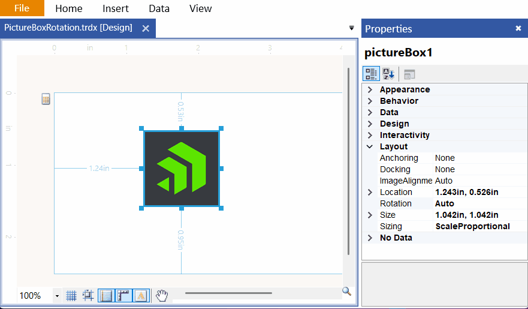Image resolution: width=528 pixels, height=309 pixels.
Task: Click the Anchoring property label
Action: pyautogui.click(x=399, y=158)
